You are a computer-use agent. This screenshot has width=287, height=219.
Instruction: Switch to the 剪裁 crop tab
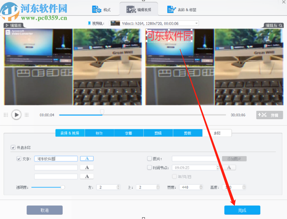point(187,133)
